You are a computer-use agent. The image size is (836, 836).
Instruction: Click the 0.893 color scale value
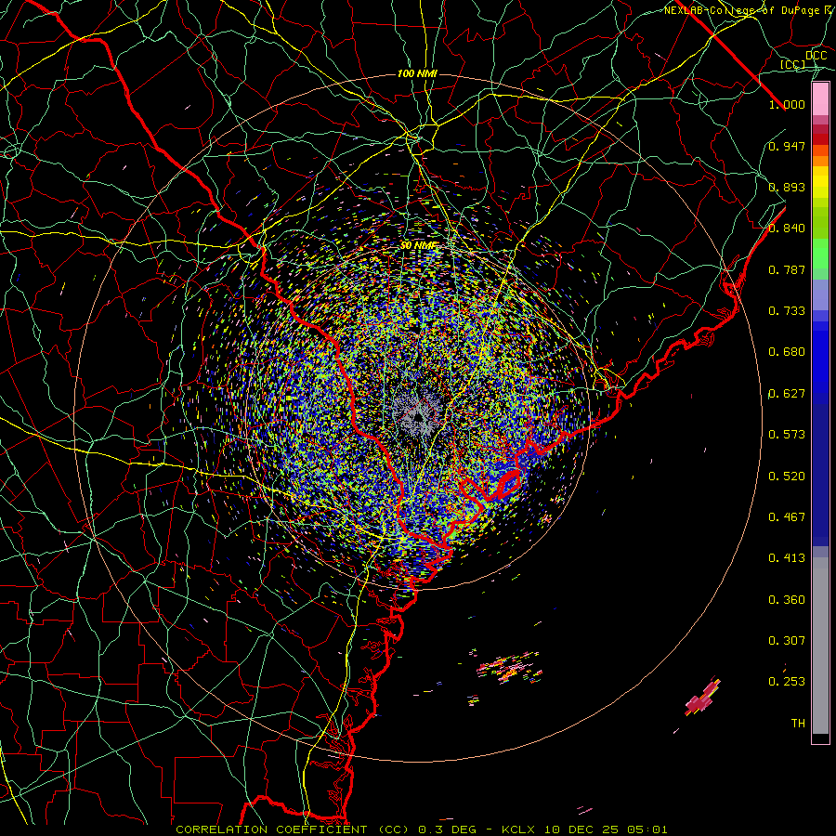tap(787, 187)
